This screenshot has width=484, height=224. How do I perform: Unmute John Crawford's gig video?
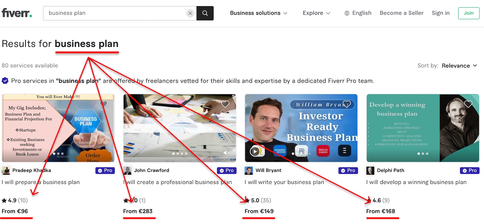226,152
